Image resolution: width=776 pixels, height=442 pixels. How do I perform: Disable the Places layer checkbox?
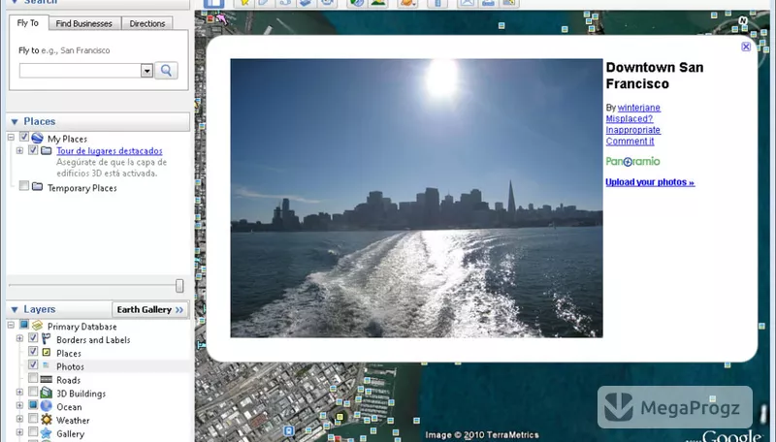pyautogui.click(x=33, y=351)
